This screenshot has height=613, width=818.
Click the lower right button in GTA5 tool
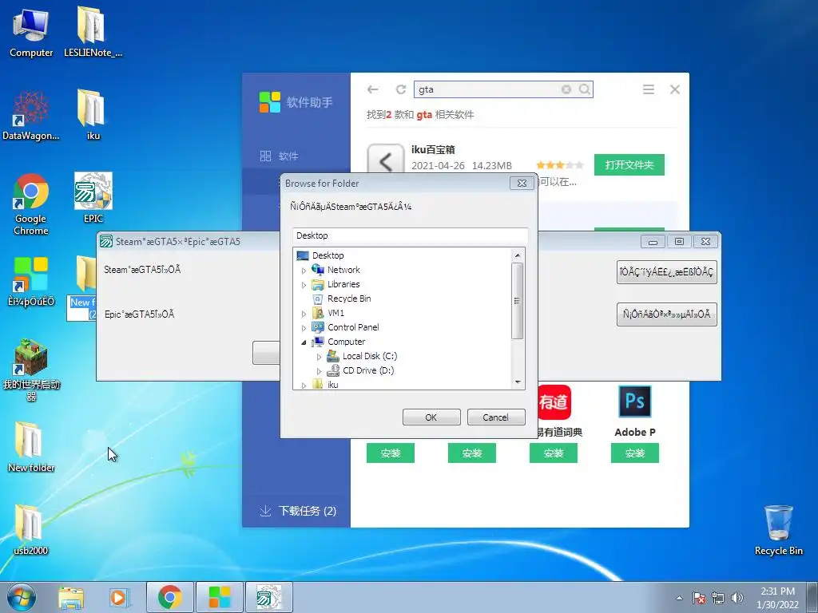pyautogui.click(x=667, y=314)
